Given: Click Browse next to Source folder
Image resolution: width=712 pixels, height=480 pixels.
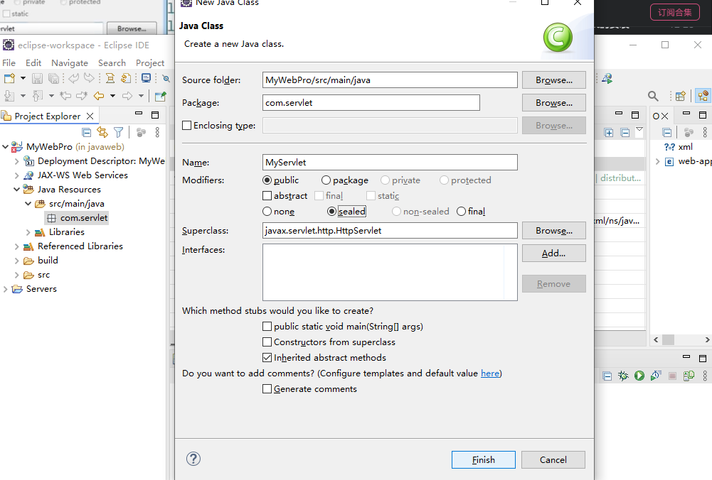Looking at the screenshot, I should pyautogui.click(x=554, y=80).
